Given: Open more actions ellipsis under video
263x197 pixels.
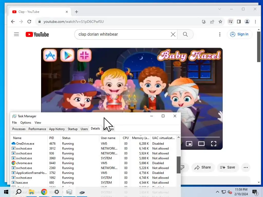Looking at the screenshot, I should (246, 167).
